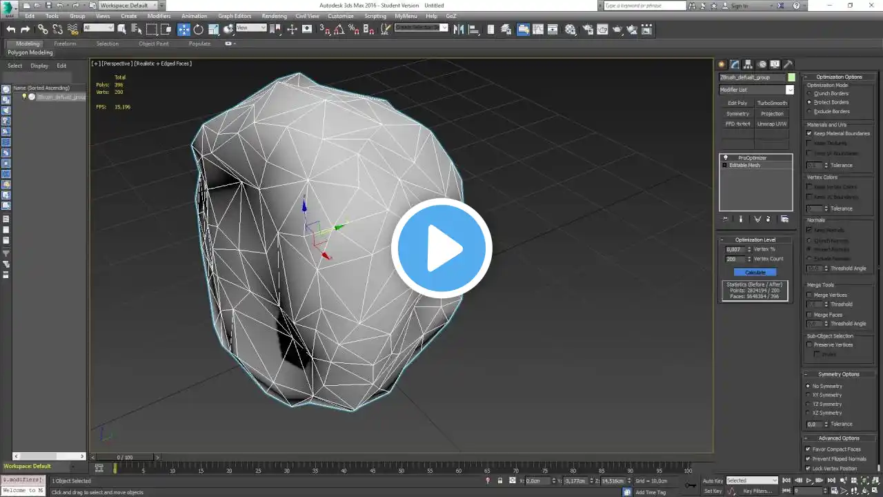Click the Undo arrow in main toolbar

coord(10,29)
